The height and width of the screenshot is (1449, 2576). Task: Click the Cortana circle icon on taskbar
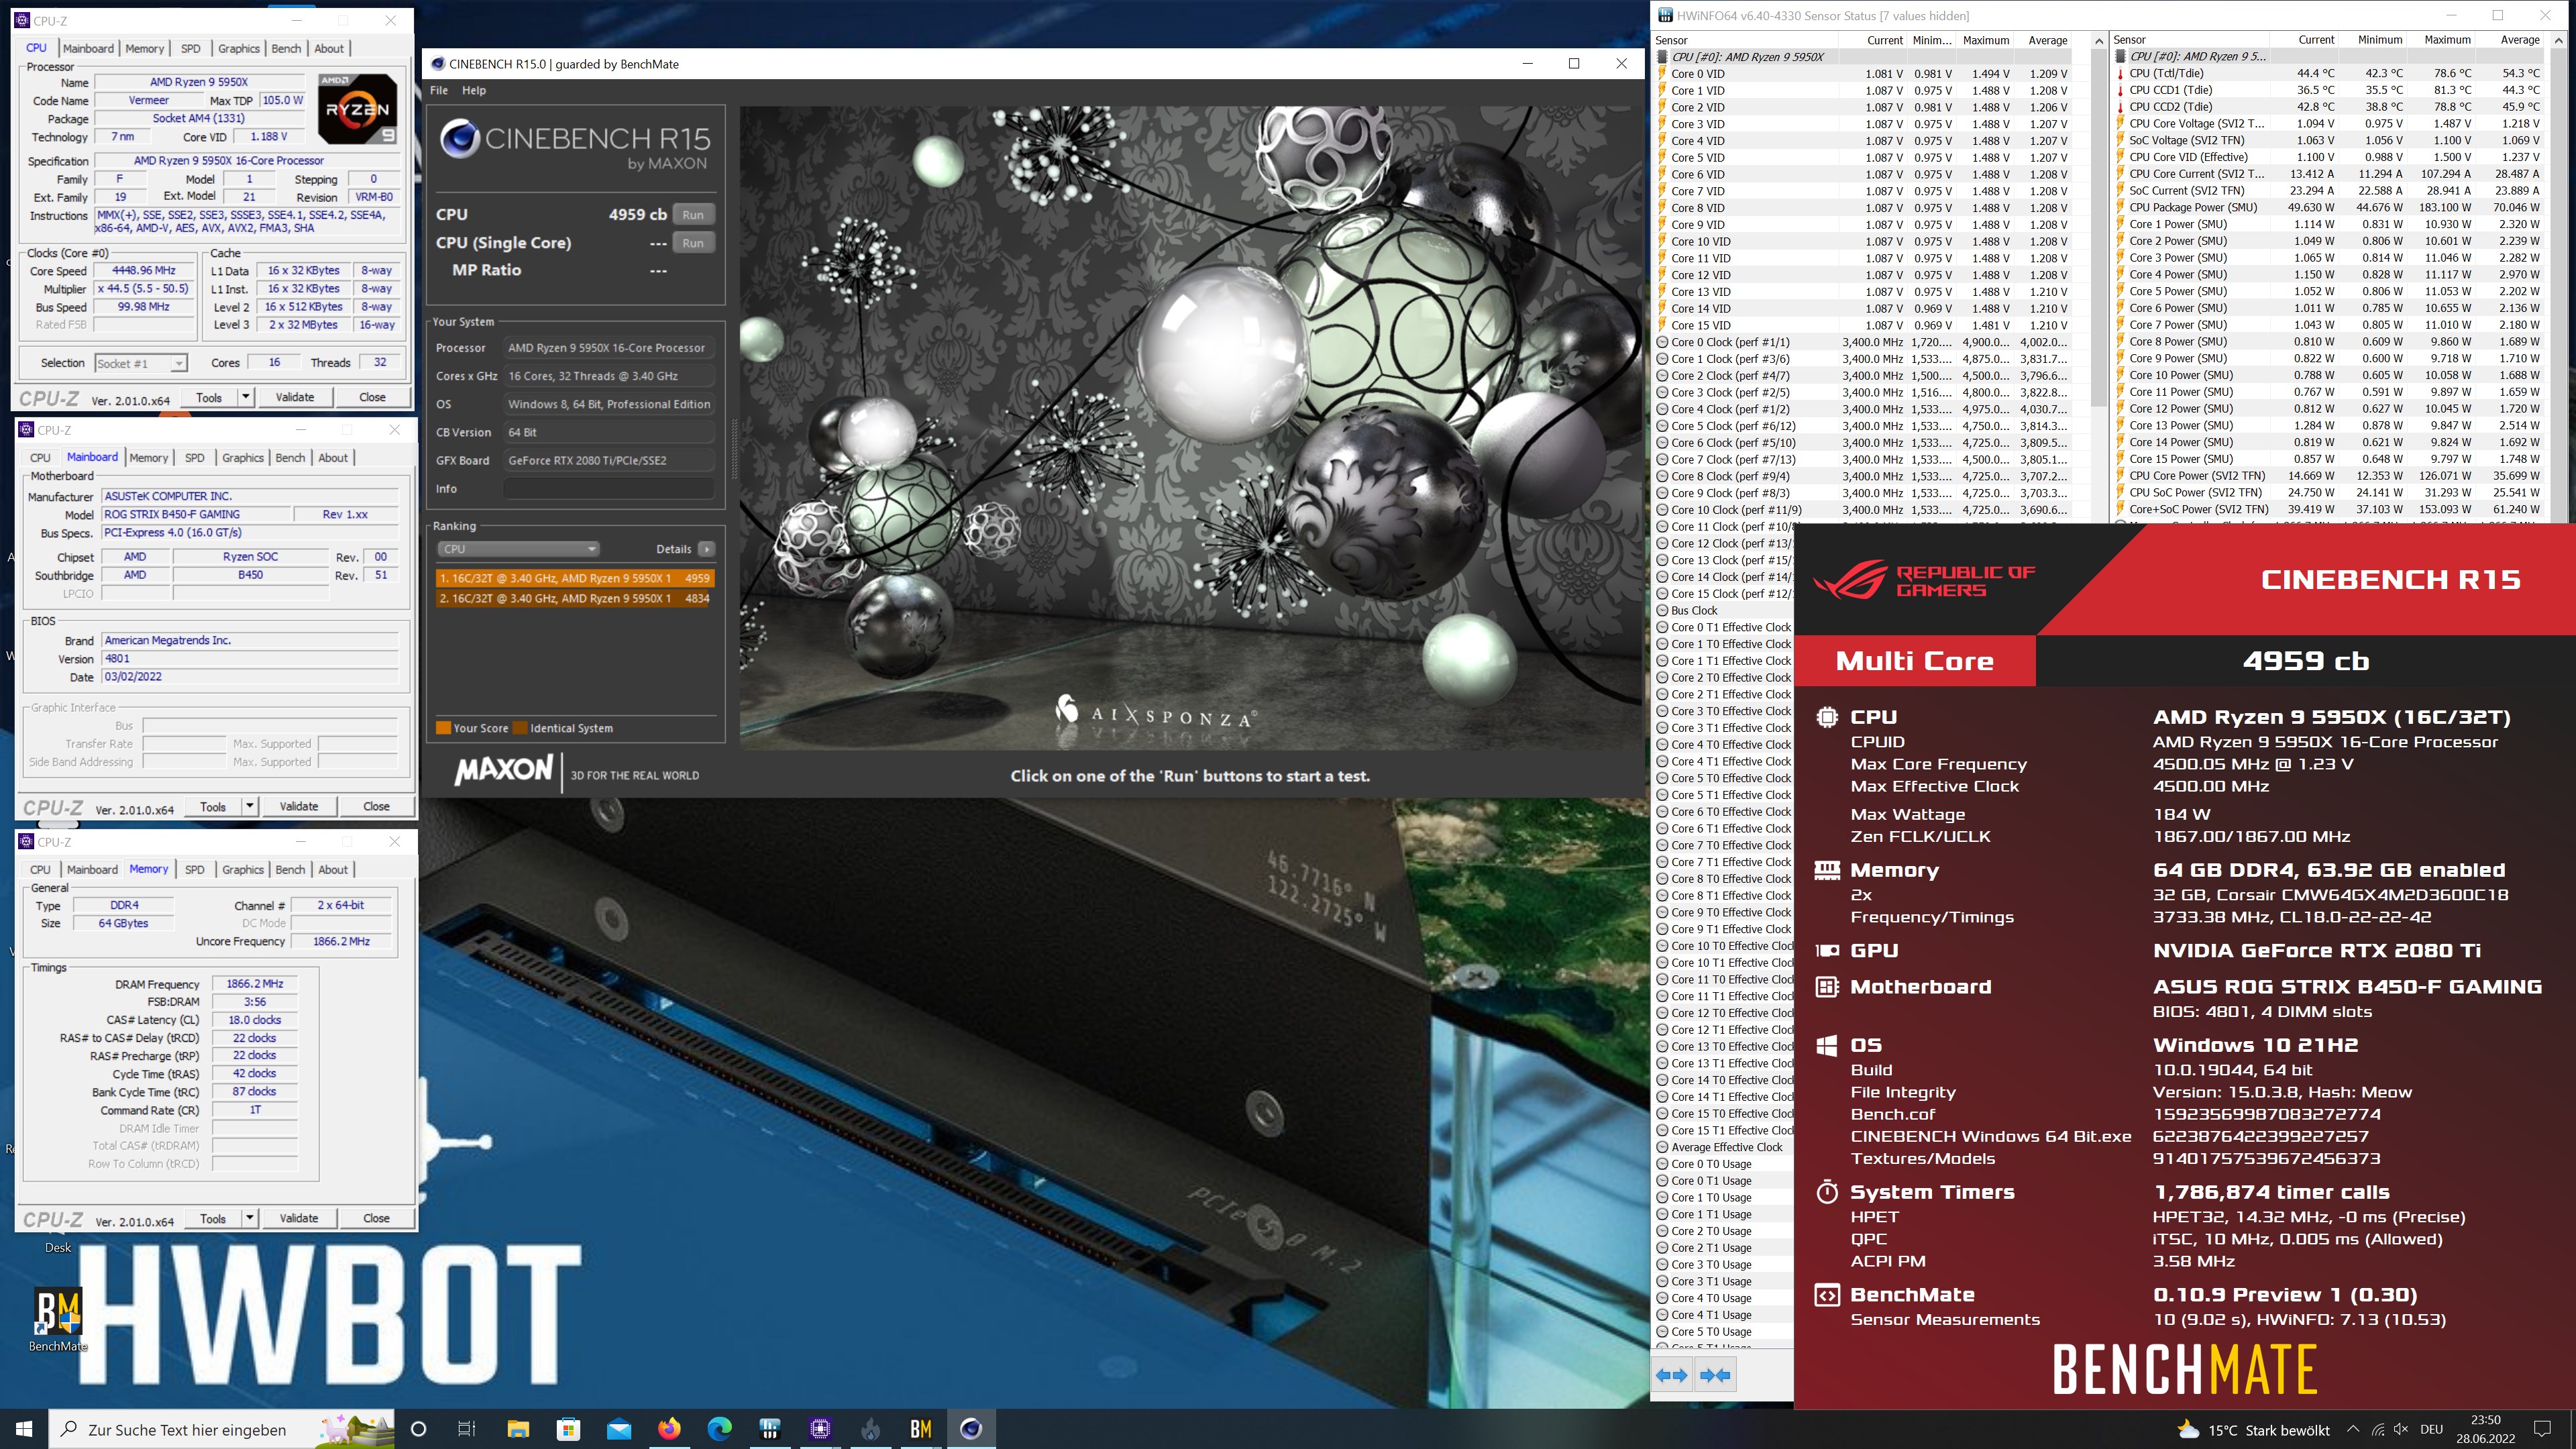click(418, 1429)
